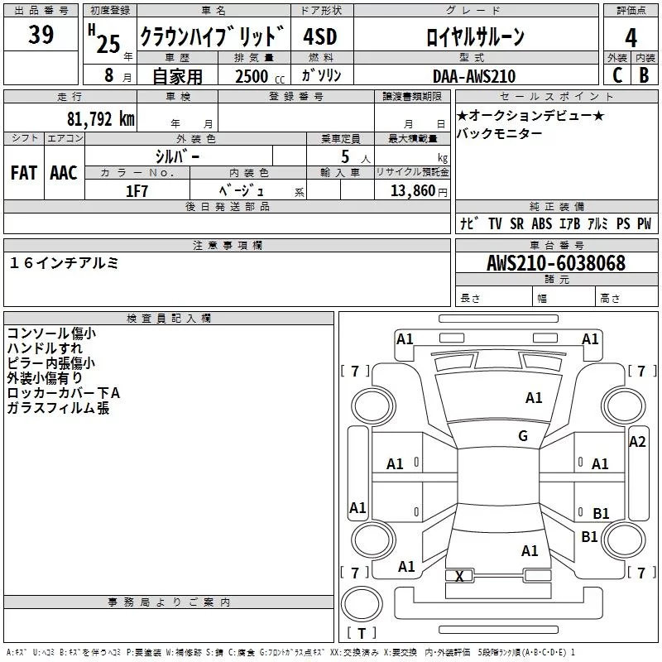Select interior color ベージュ

pyautogui.click(x=242, y=191)
